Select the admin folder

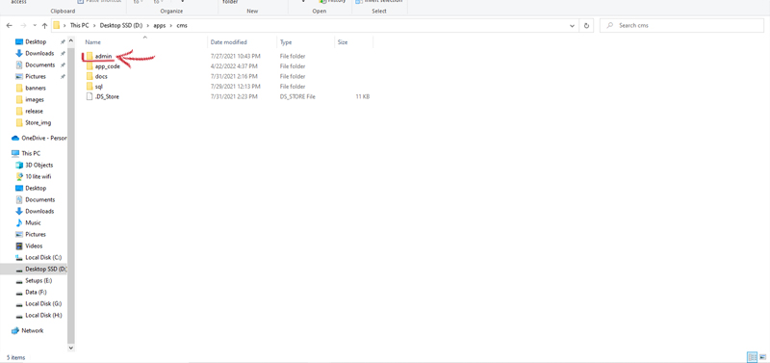click(x=104, y=56)
